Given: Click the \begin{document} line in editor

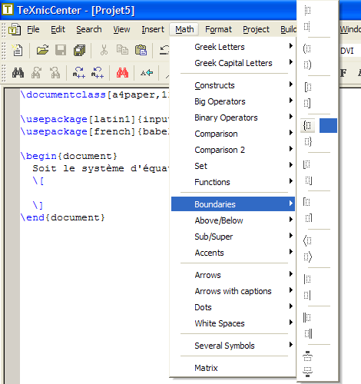Looking at the screenshot, I should (68, 156).
